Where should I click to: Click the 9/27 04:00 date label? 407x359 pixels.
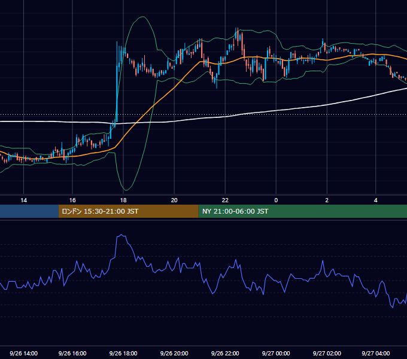pyautogui.click(x=376, y=353)
